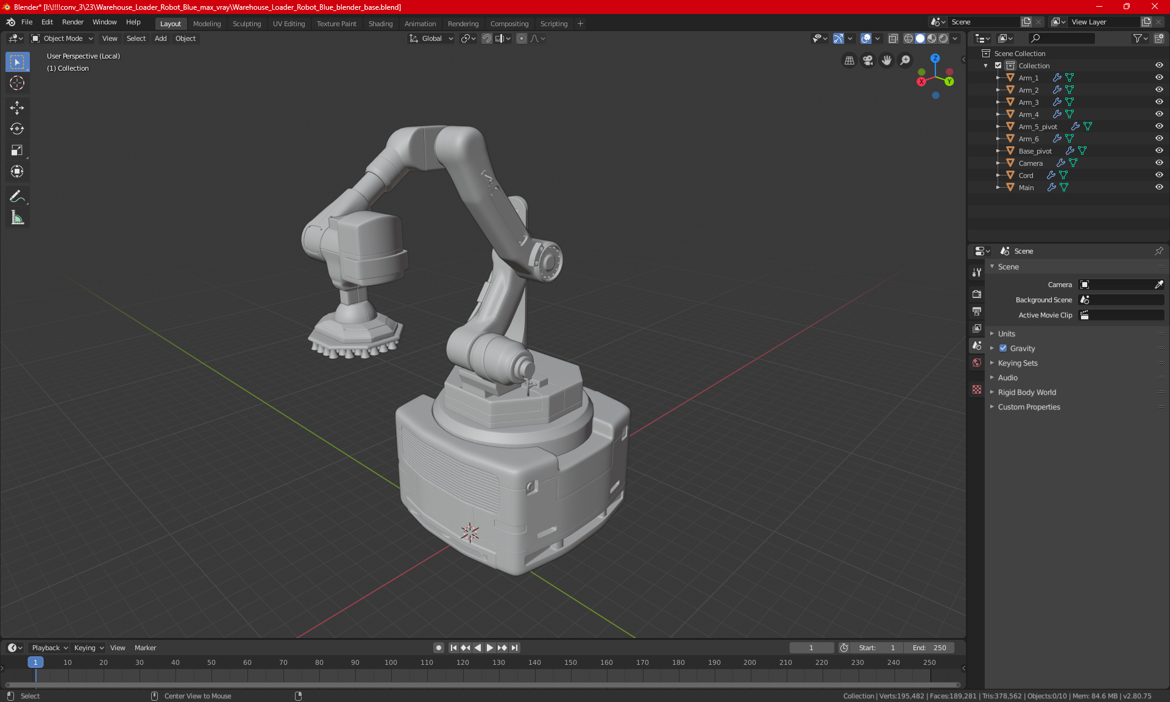
Task: Open the View Layer properties tab
Action: tap(977, 328)
